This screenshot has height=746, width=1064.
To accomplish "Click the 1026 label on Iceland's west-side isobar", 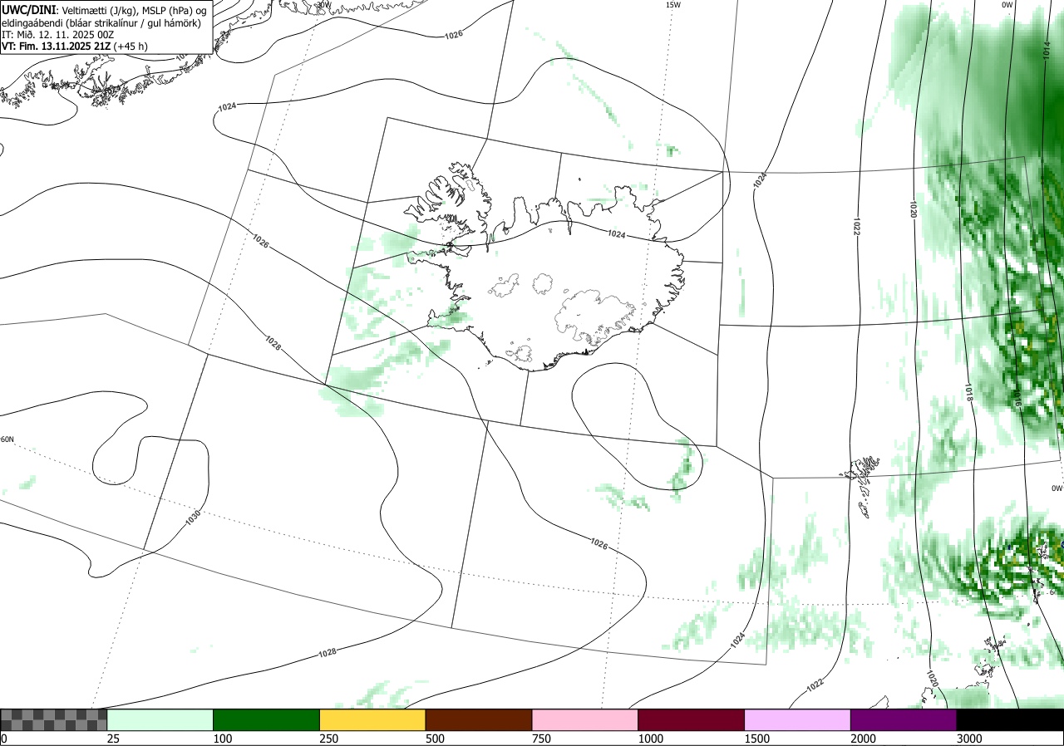I will (x=260, y=241).
